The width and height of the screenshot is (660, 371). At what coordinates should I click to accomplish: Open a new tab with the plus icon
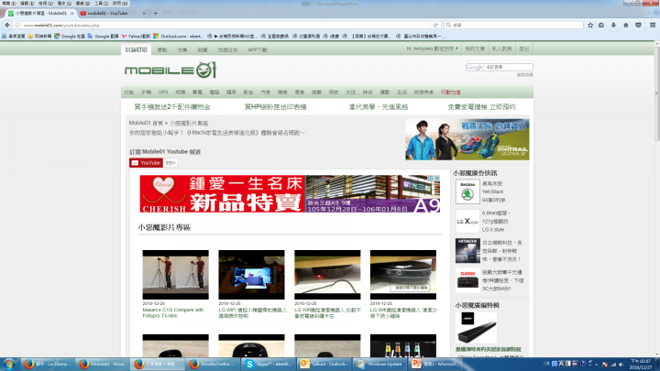(x=155, y=14)
